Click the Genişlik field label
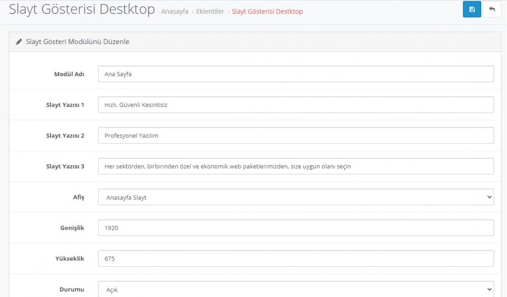Viewport: 507px width, 297px height. point(72,228)
